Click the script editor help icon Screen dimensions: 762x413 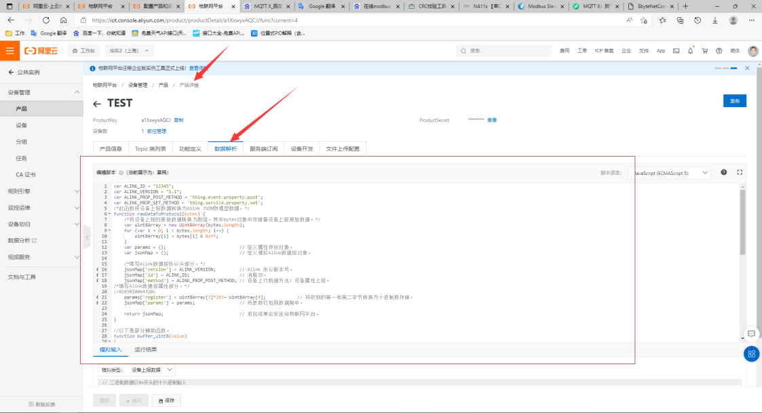724,173
